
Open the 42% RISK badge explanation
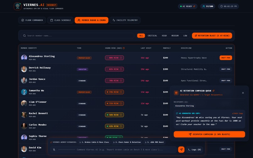click(x=114, y=126)
